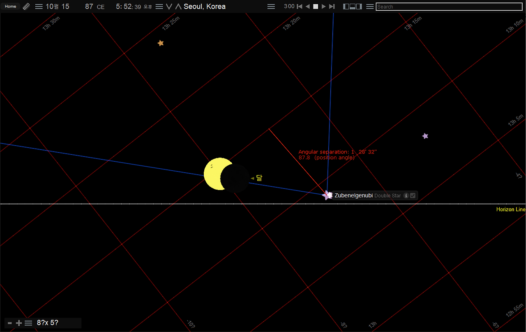Toggle the bottom pane layout
Viewport: 526px width, 332px height.
[353, 7]
